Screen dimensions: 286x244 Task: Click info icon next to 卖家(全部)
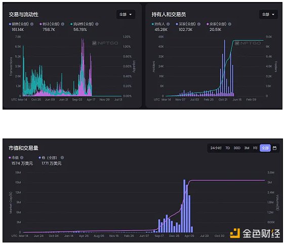(x=230, y=24)
